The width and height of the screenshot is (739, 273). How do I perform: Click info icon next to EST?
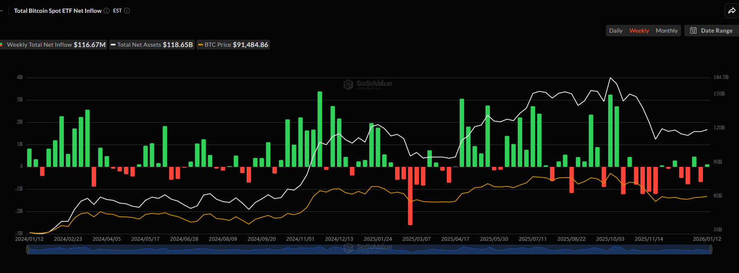[x=127, y=11]
